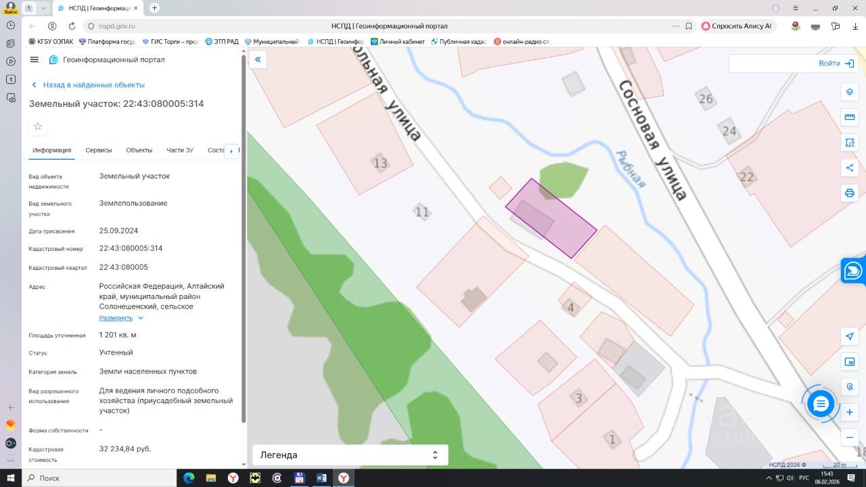This screenshot has height=487, width=866.
Task: Zoom out the map with the minus button
Action: click(850, 438)
